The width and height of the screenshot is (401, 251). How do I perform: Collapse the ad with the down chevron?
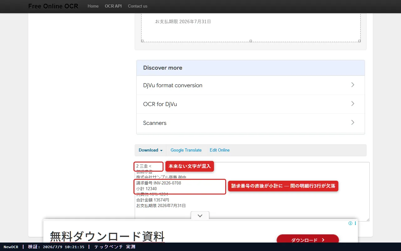[x=200, y=216]
